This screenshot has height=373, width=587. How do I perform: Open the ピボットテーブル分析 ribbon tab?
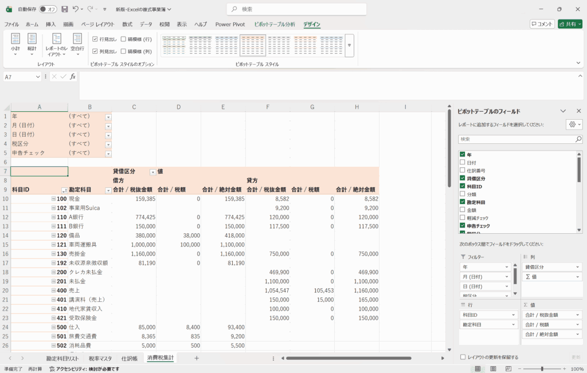point(274,25)
